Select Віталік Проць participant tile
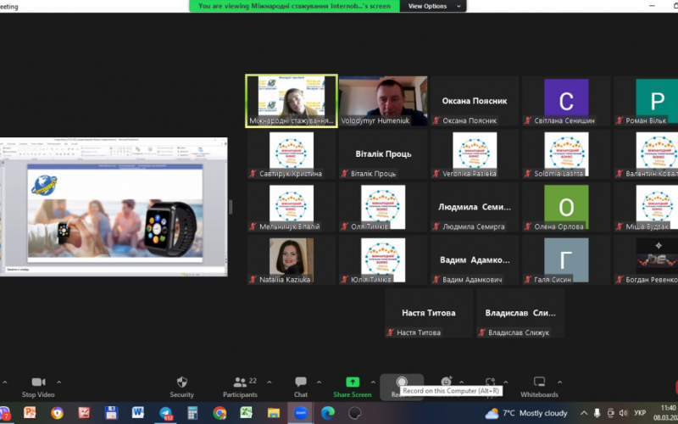This screenshot has width=678, height=424. (x=383, y=154)
